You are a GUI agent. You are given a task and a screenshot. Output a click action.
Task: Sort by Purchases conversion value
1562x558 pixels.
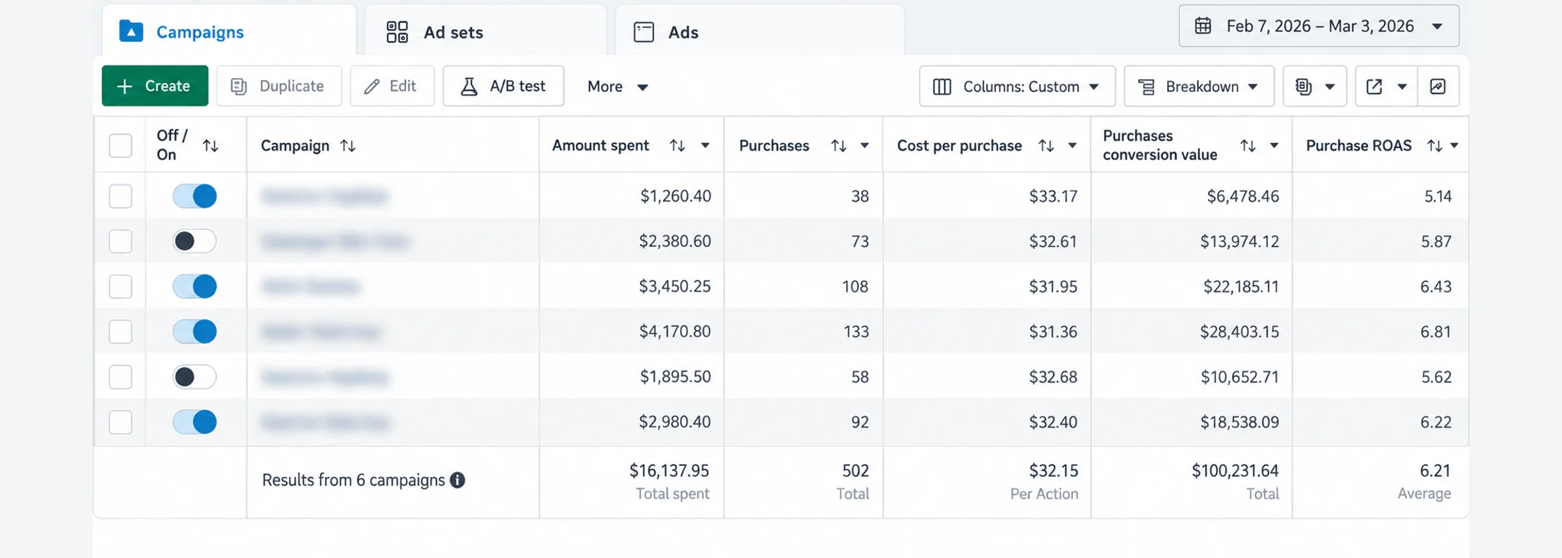(x=1248, y=146)
